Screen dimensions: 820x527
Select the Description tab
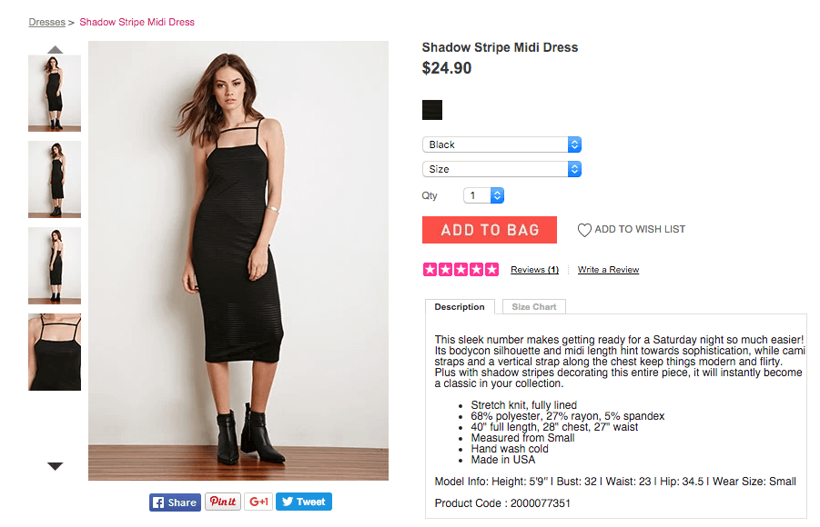tap(460, 307)
